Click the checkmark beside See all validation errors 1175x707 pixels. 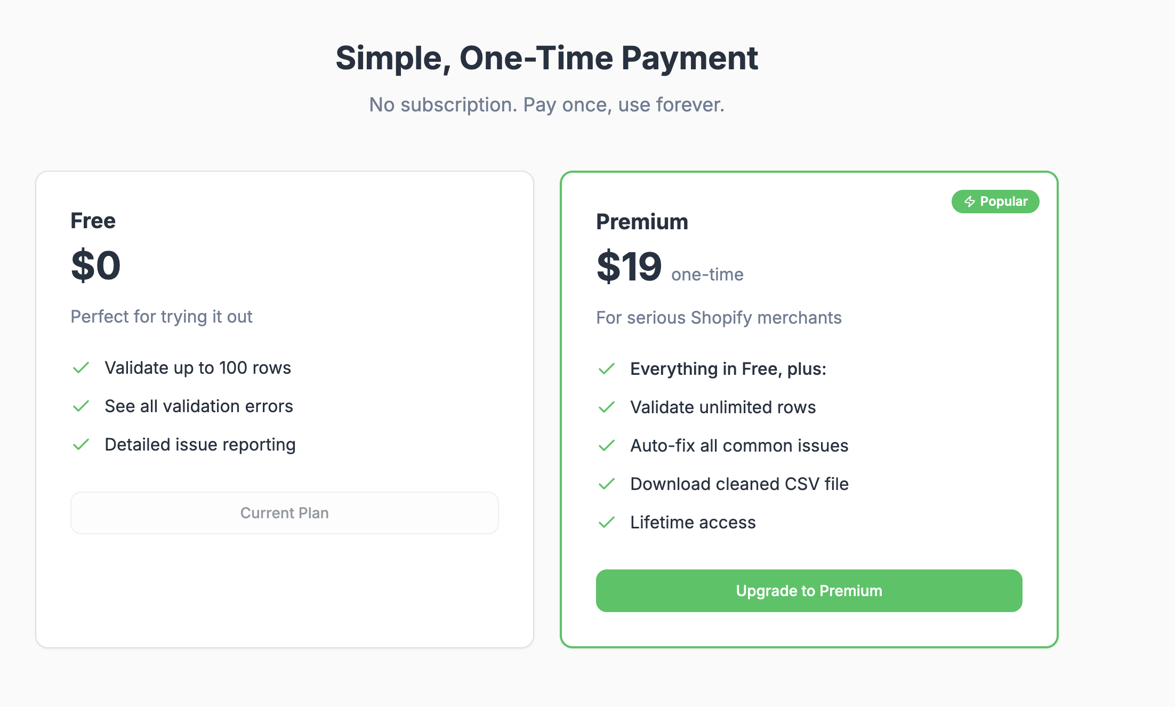coord(81,406)
